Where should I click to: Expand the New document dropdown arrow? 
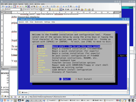click(5, 7)
